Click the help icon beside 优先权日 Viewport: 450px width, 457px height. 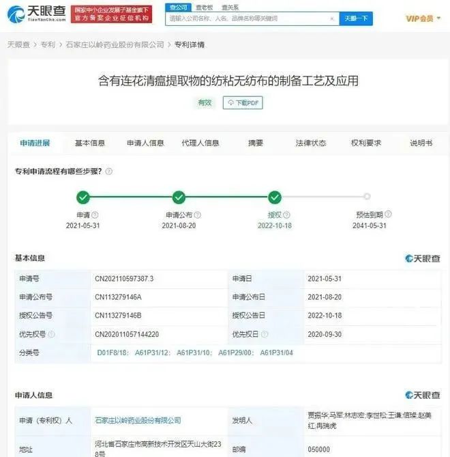265,334
